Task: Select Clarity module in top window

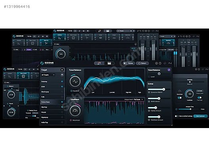Action: [x=101, y=37]
